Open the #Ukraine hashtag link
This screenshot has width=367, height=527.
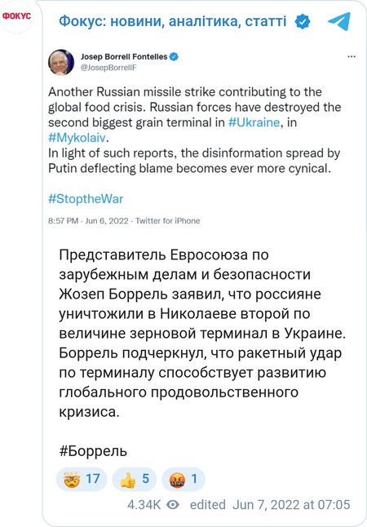pos(254,122)
